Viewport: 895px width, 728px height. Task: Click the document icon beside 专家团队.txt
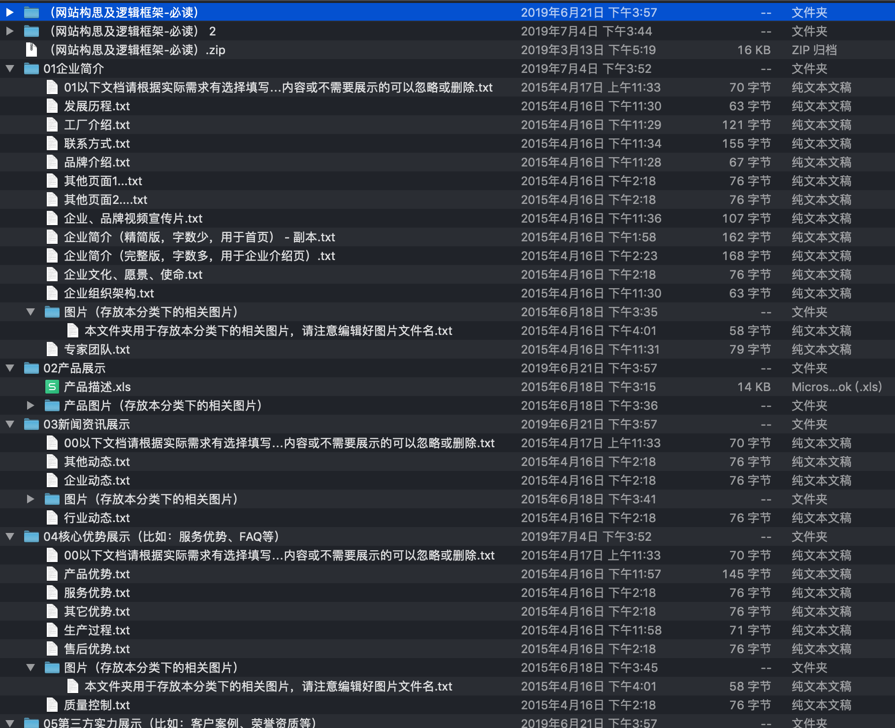tap(52, 349)
